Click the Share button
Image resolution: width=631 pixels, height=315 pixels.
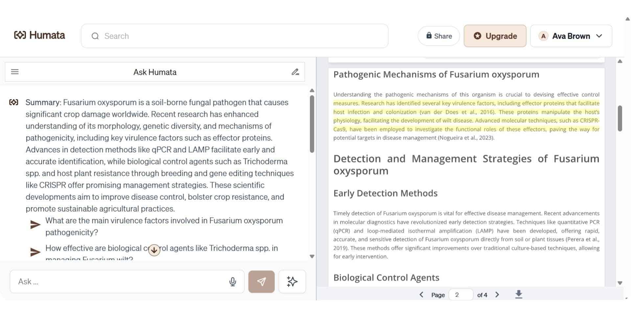(438, 36)
